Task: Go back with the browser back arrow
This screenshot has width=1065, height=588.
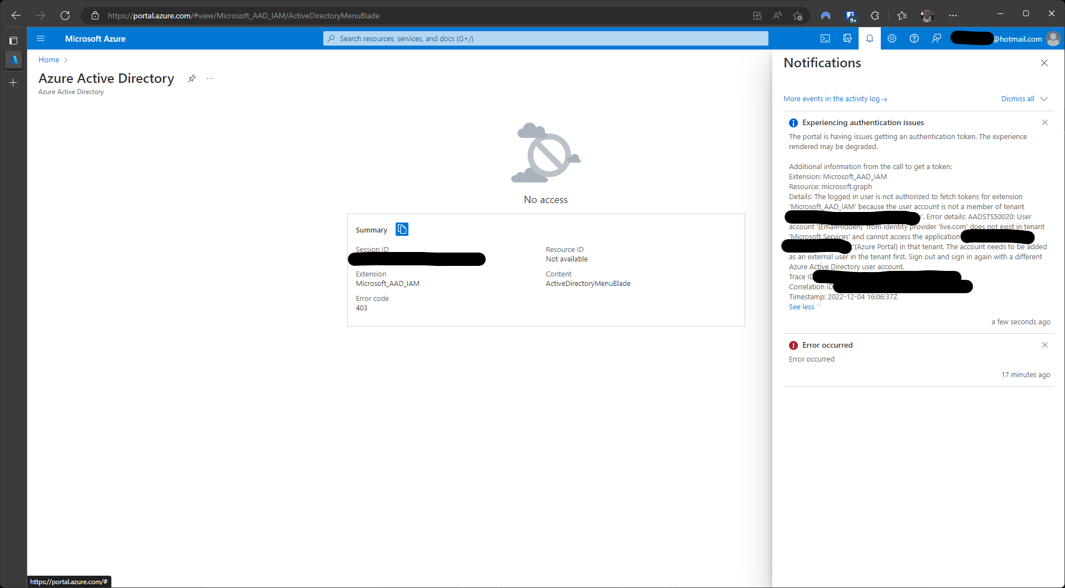Action: (x=16, y=16)
